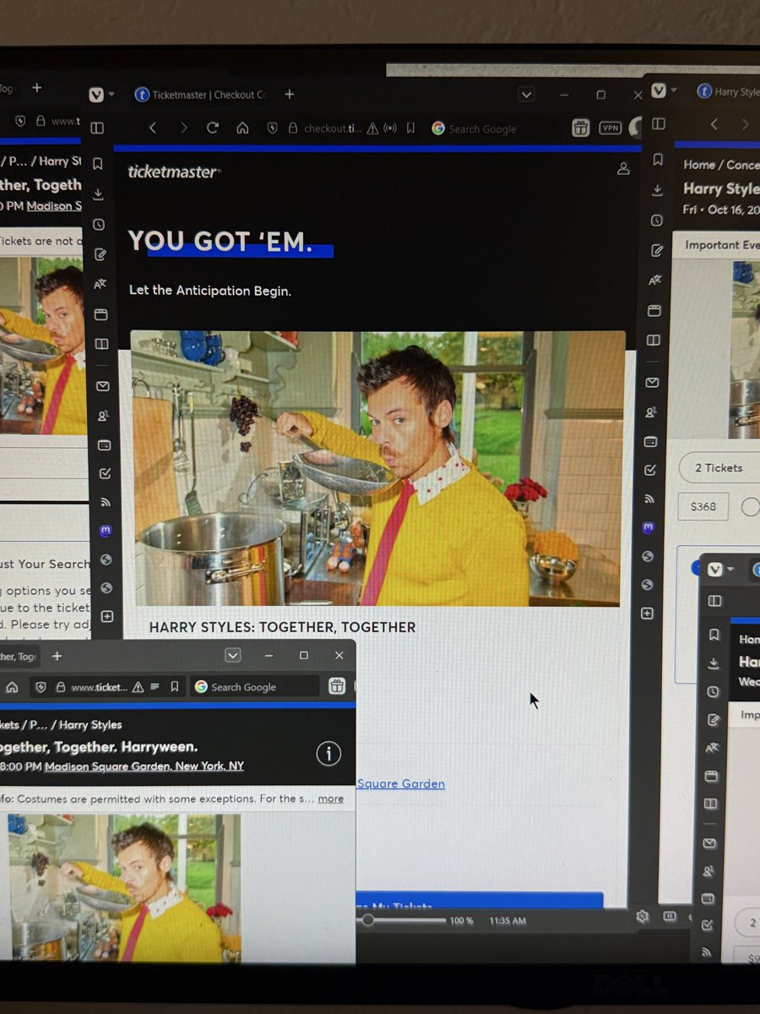Toggle panel sidebar in right Harry Styles window
The height and width of the screenshot is (1014, 760).
(658, 124)
